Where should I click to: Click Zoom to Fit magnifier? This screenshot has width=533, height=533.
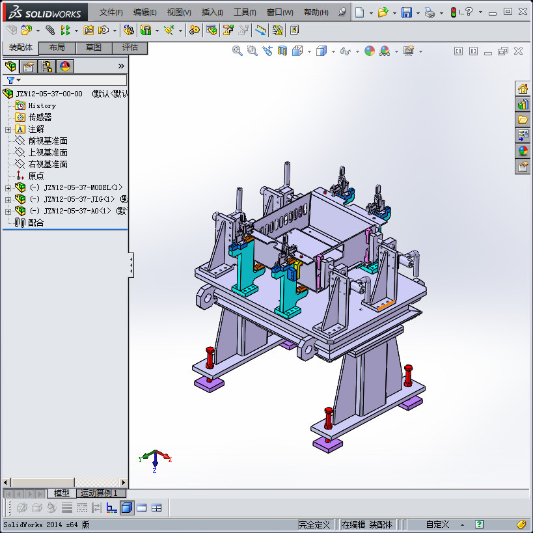point(238,51)
